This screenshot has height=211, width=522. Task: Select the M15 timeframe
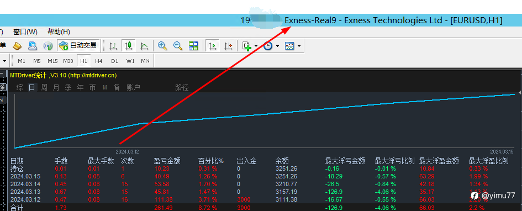pyautogui.click(x=52, y=61)
